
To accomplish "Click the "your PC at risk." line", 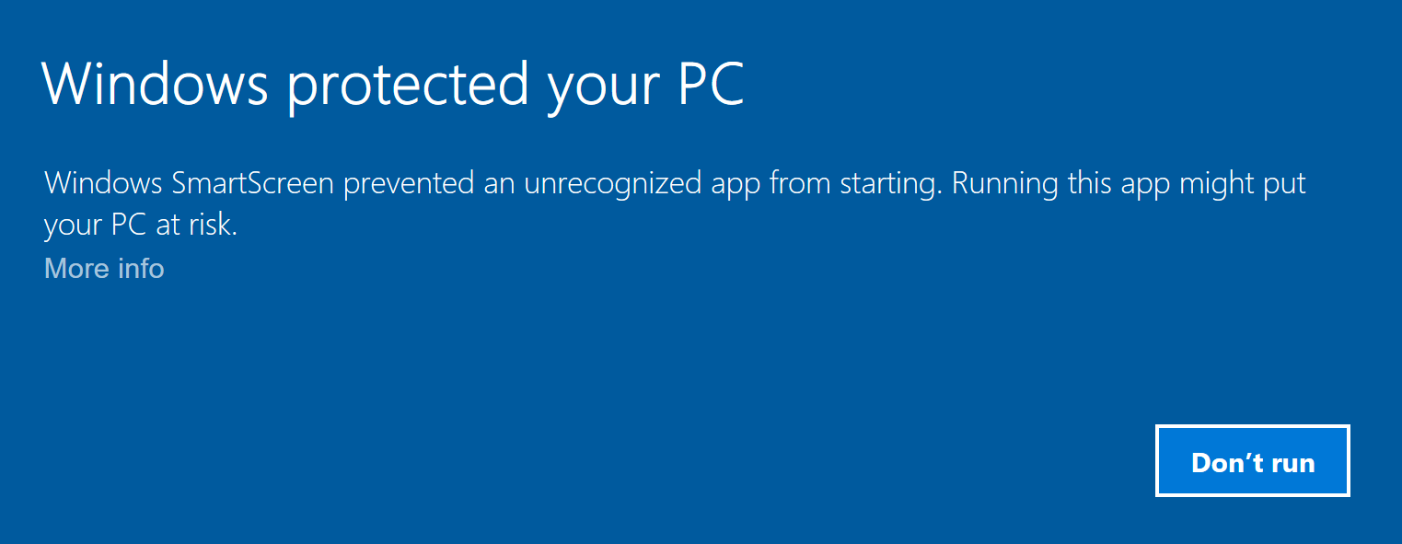I will point(140,226).
